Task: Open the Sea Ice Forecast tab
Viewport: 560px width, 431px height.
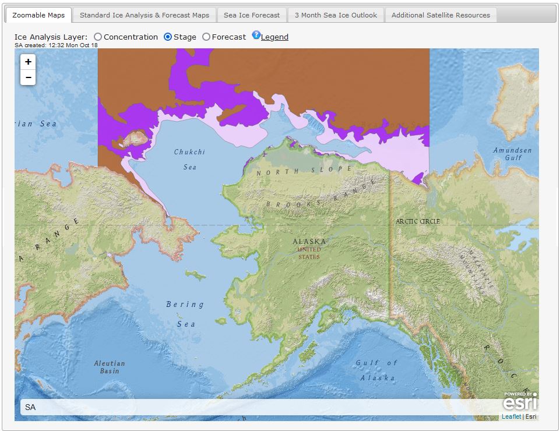Action: 252,15
